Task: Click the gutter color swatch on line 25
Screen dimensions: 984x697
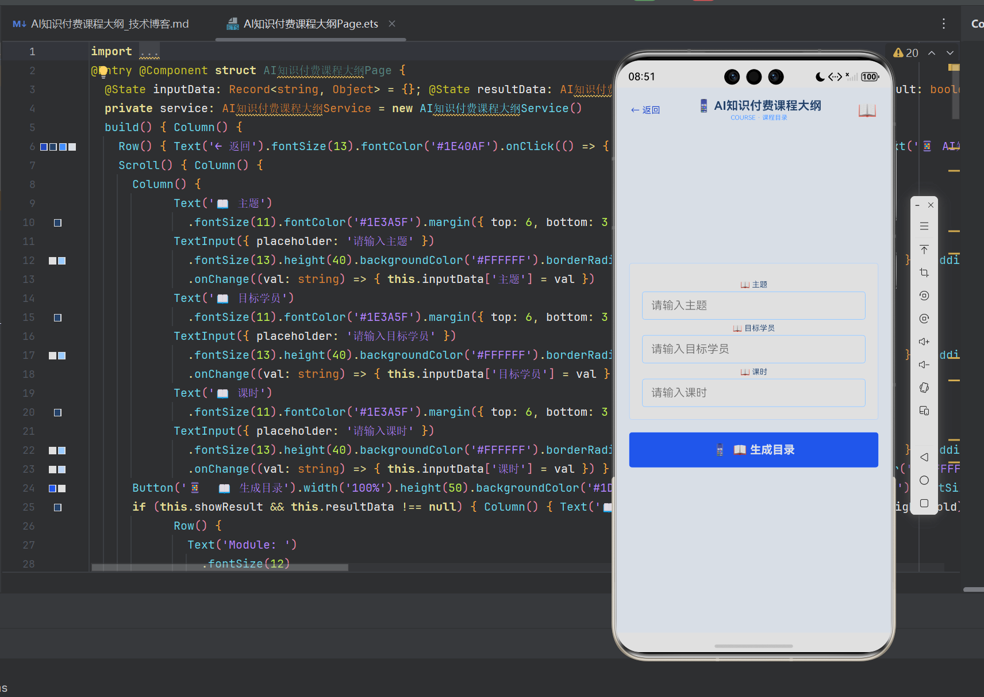Action: coord(57,507)
